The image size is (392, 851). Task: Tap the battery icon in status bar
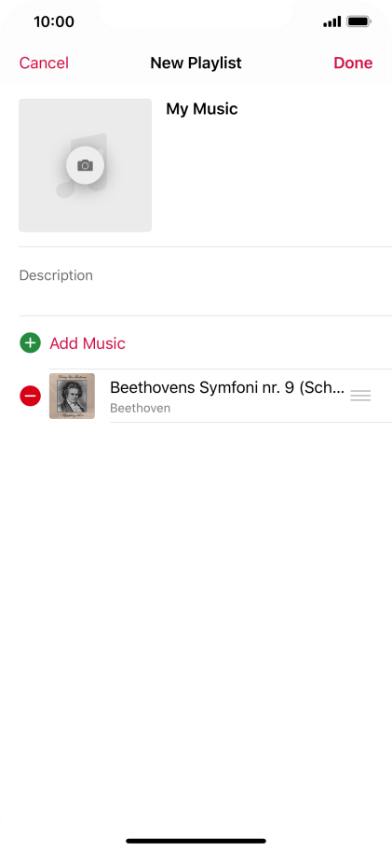(359, 21)
